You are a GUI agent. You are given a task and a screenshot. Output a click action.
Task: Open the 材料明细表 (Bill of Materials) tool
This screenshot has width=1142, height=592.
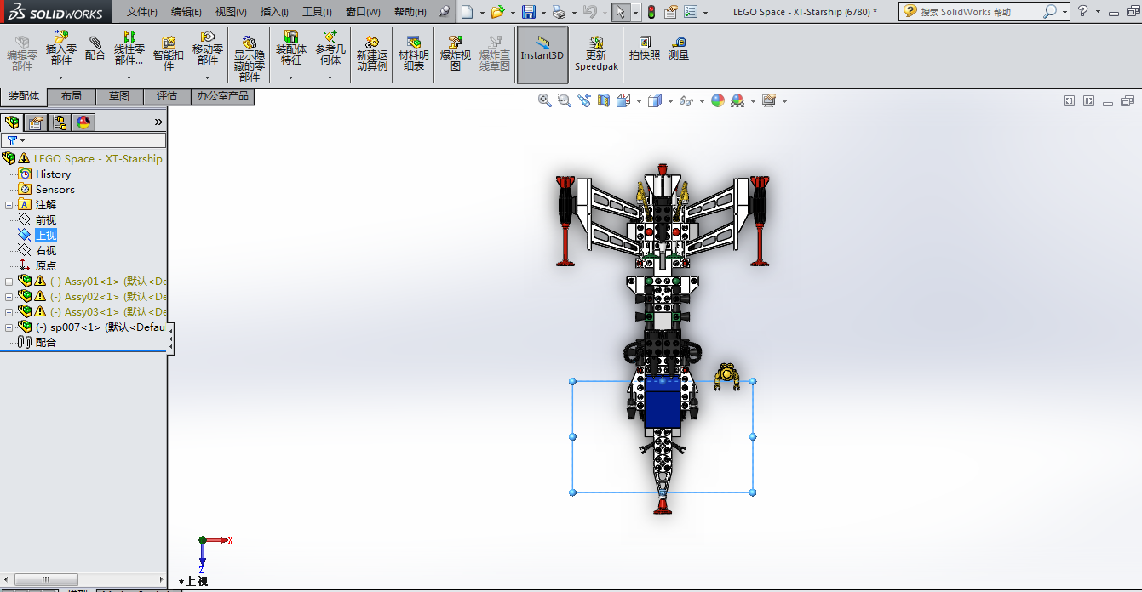(x=414, y=53)
